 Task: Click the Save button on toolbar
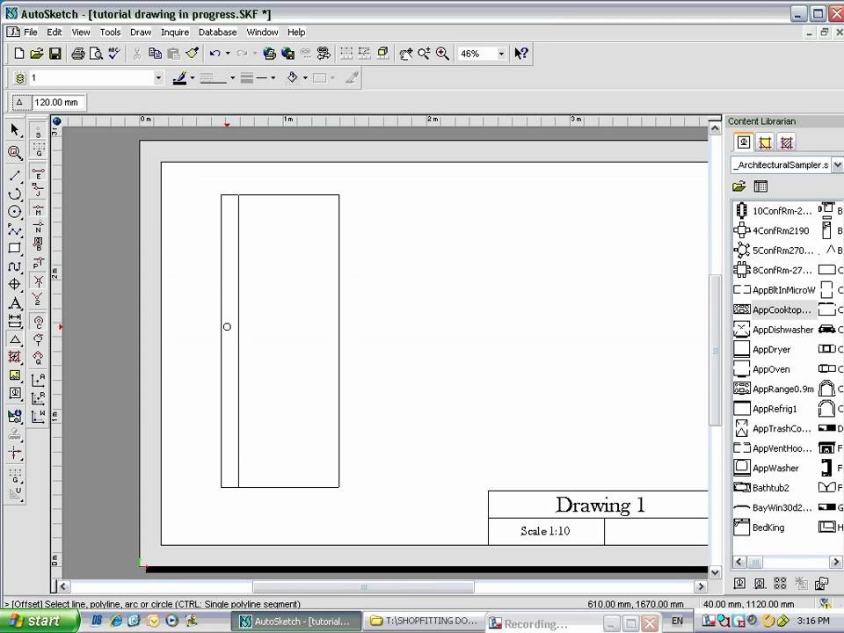[55, 53]
